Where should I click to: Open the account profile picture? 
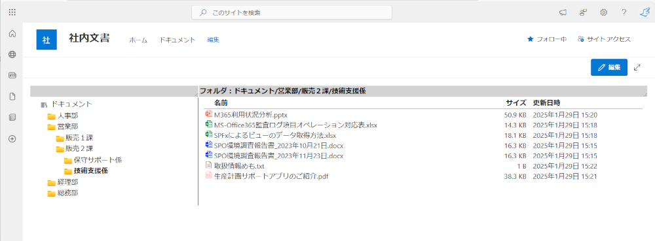point(645,12)
